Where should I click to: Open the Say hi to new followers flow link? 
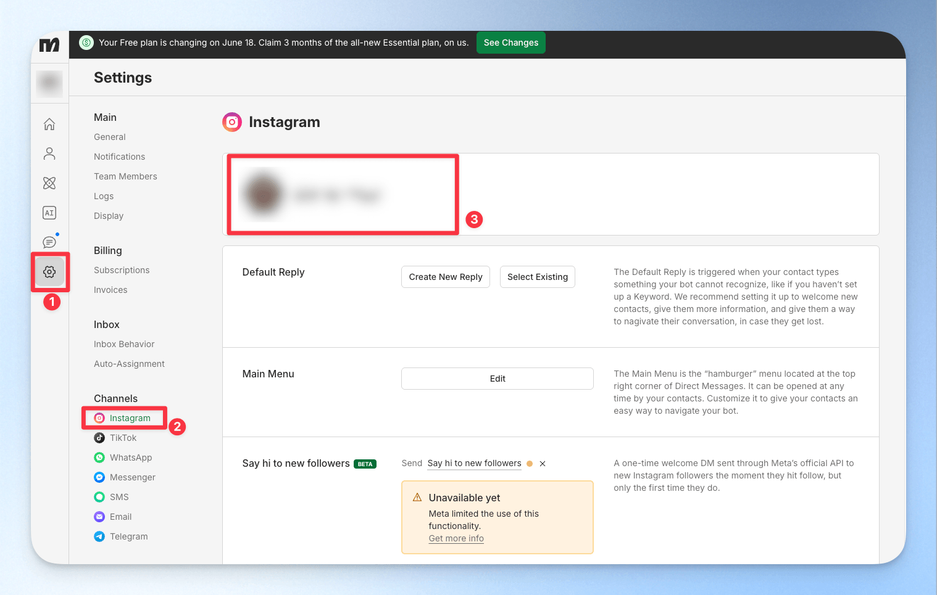coord(474,463)
